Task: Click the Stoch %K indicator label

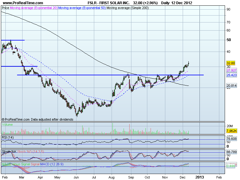Action: [x=9, y=151]
